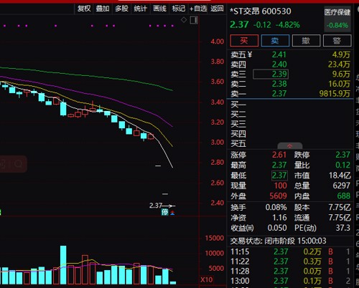
Task: Click the blue 卖 sell button
Action: [275, 41]
